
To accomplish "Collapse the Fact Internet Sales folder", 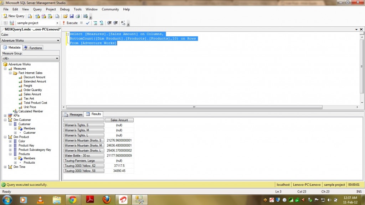I will pos(10,73).
